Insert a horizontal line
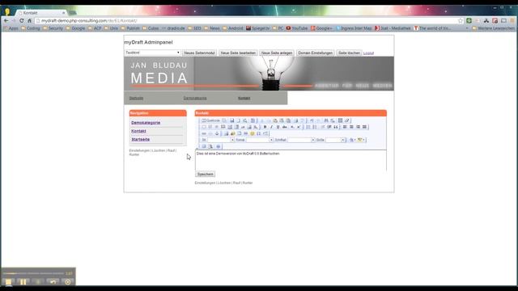The image size is (518, 291). tap(246, 133)
